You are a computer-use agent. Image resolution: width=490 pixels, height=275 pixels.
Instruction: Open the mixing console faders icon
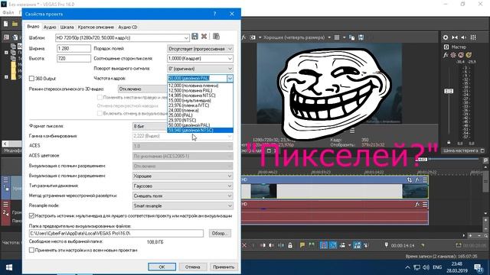[473, 37]
